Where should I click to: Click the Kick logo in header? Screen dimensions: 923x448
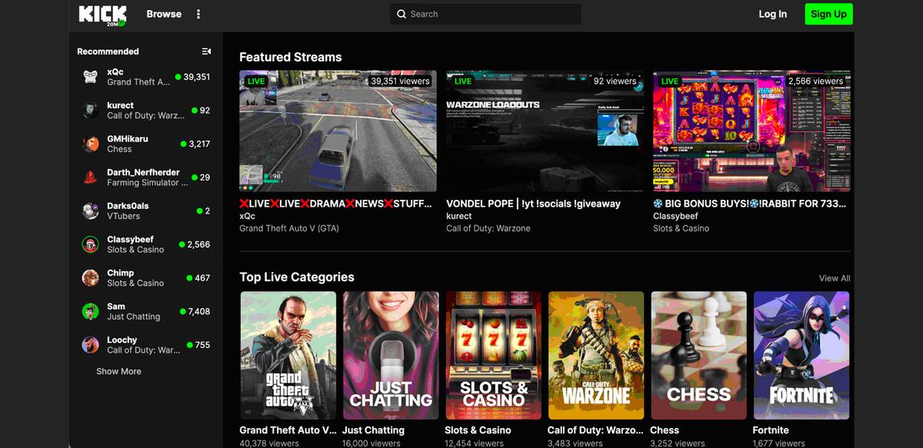coord(102,15)
